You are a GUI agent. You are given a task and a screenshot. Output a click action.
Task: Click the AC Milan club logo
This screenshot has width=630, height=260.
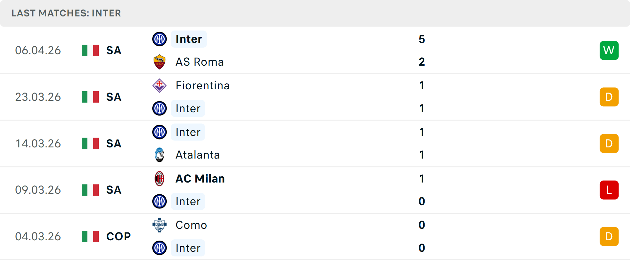click(159, 179)
